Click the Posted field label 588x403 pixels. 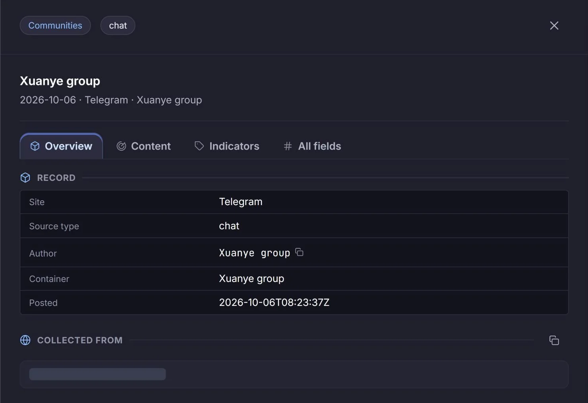coord(43,303)
